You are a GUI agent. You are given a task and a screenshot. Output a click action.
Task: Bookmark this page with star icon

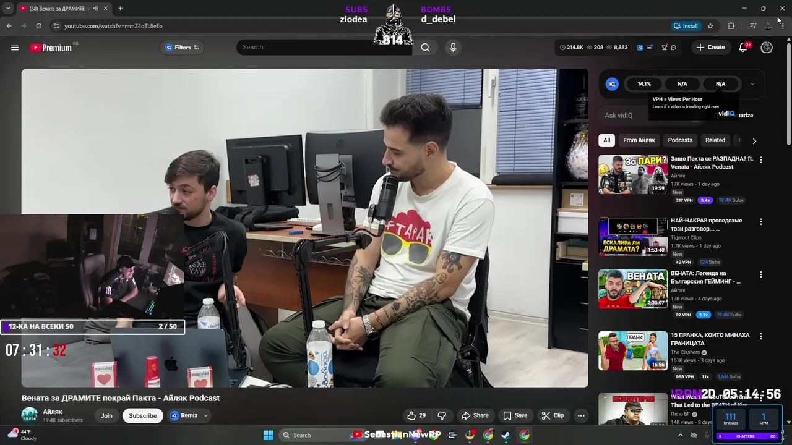[710, 26]
